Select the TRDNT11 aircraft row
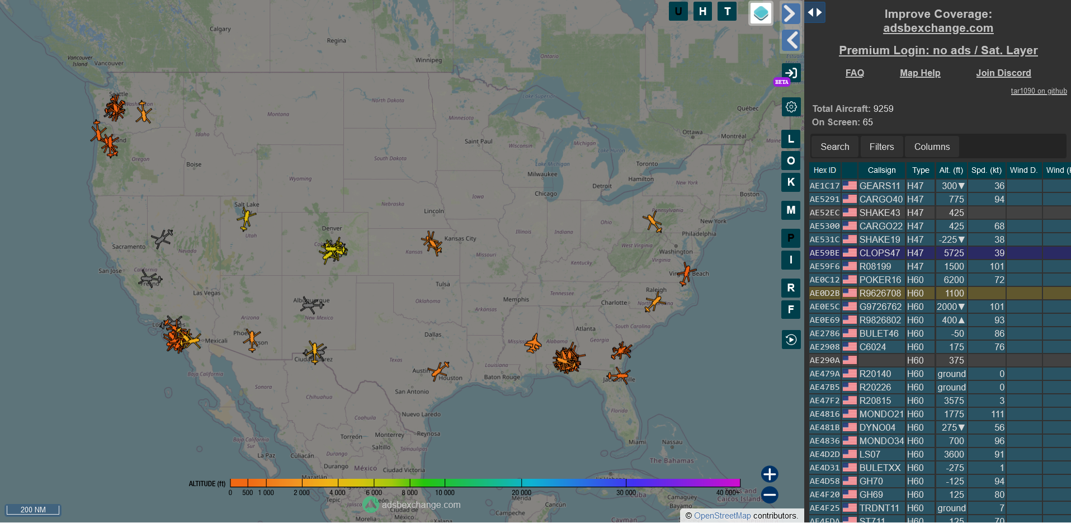Screen dimensions: 1071x523 (x=940, y=508)
